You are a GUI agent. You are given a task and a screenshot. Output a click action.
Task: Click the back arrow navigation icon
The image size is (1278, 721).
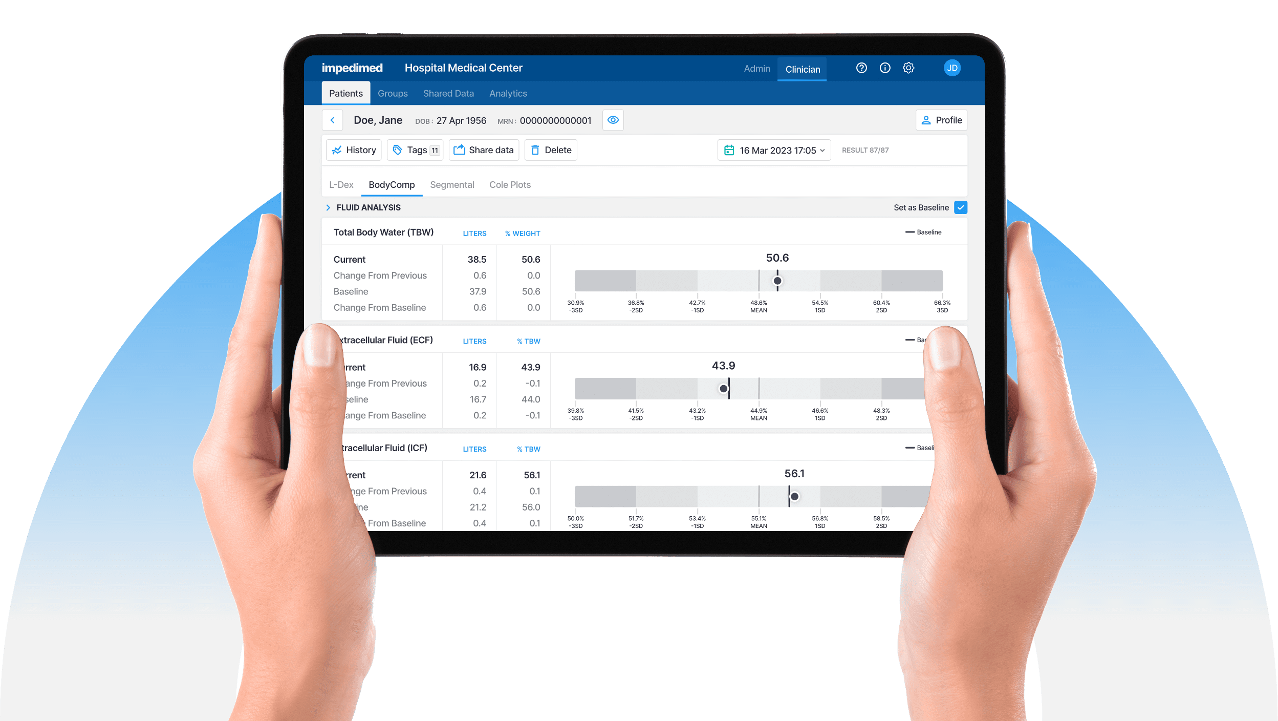point(332,120)
